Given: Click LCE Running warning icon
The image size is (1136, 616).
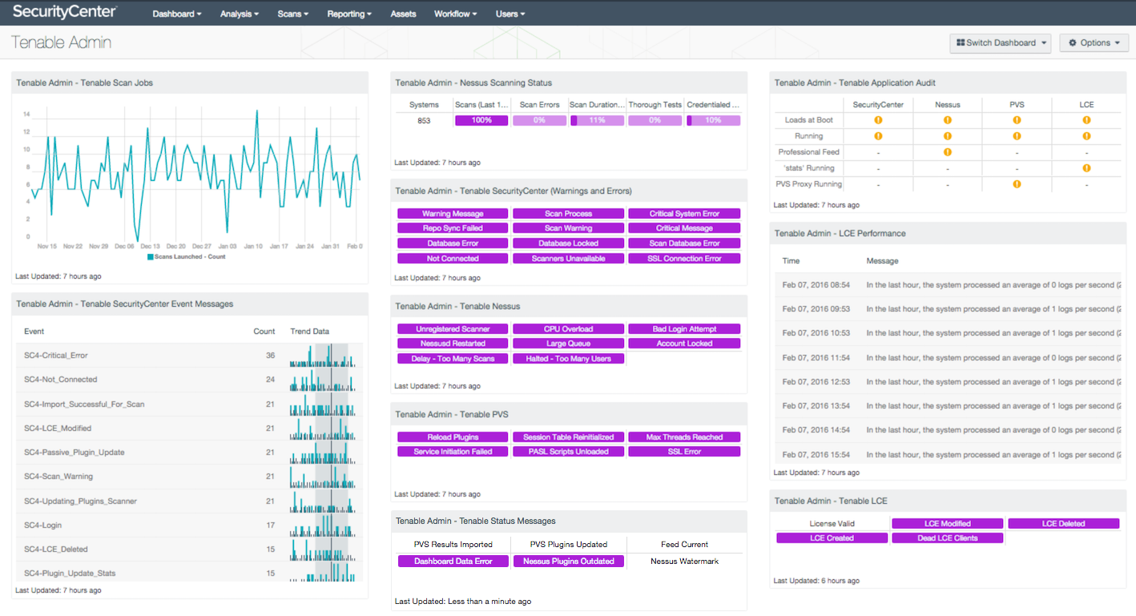Looking at the screenshot, I should (x=1086, y=136).
